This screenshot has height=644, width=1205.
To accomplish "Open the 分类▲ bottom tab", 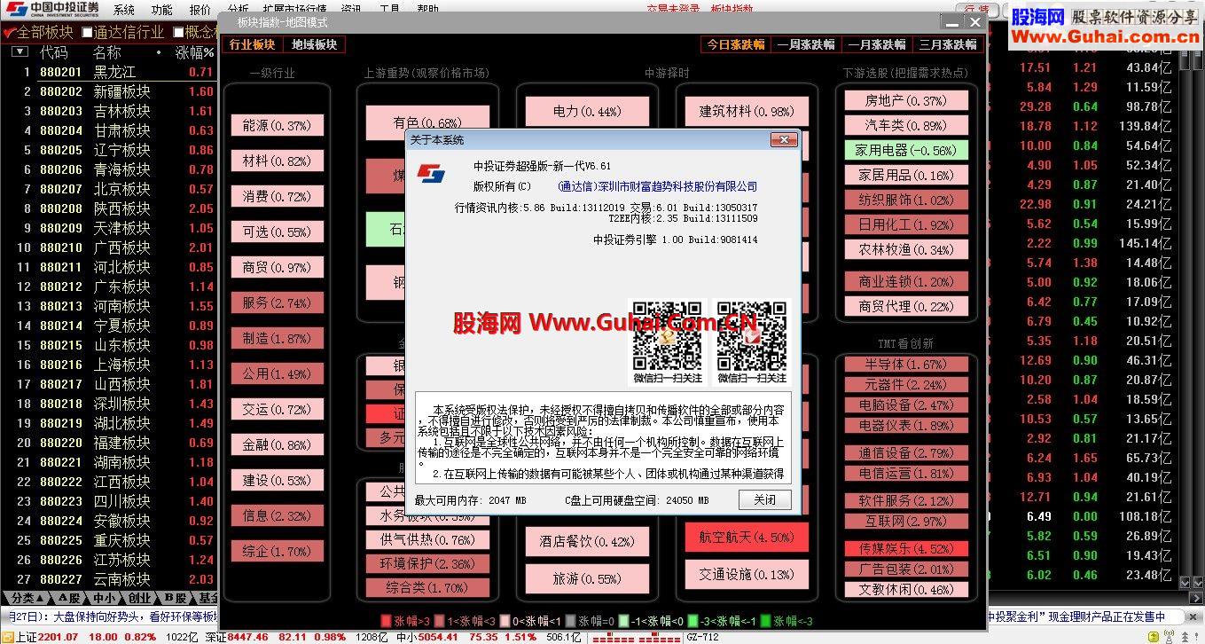I will point(26,599).
